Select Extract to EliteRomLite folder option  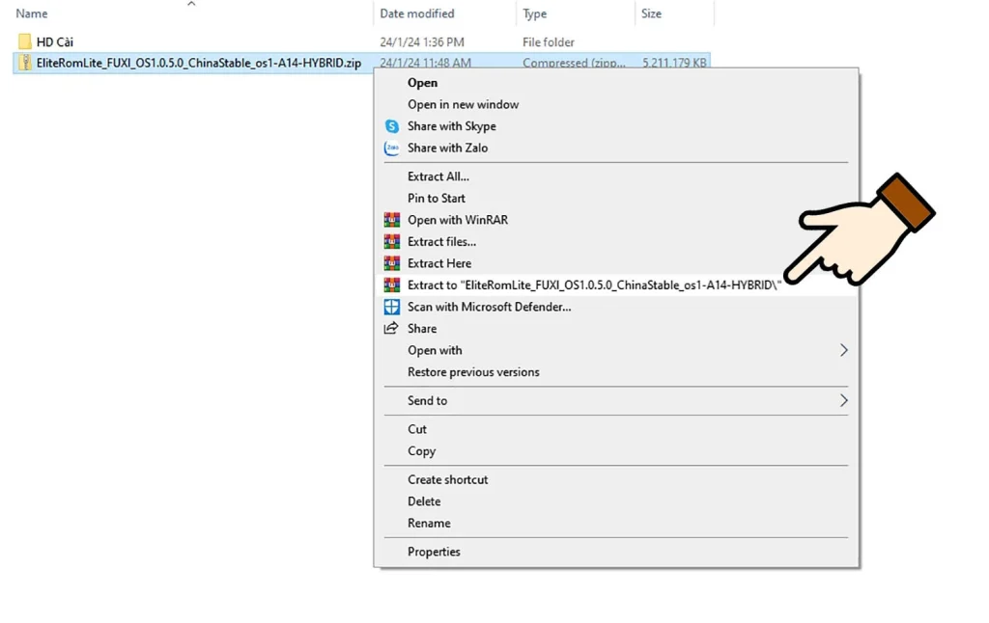pos(593,285)
